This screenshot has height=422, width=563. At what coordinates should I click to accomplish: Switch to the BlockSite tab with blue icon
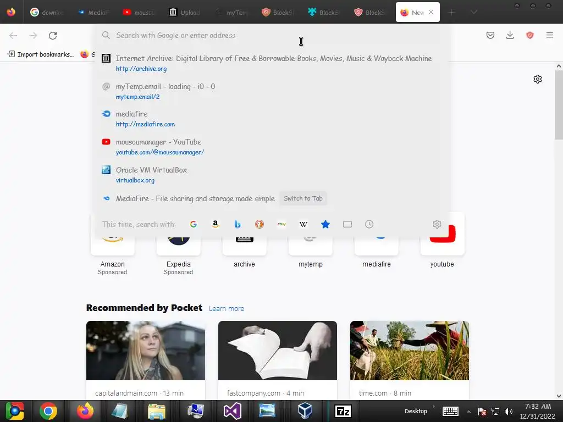pyautogui.click(x=324, y=13)
